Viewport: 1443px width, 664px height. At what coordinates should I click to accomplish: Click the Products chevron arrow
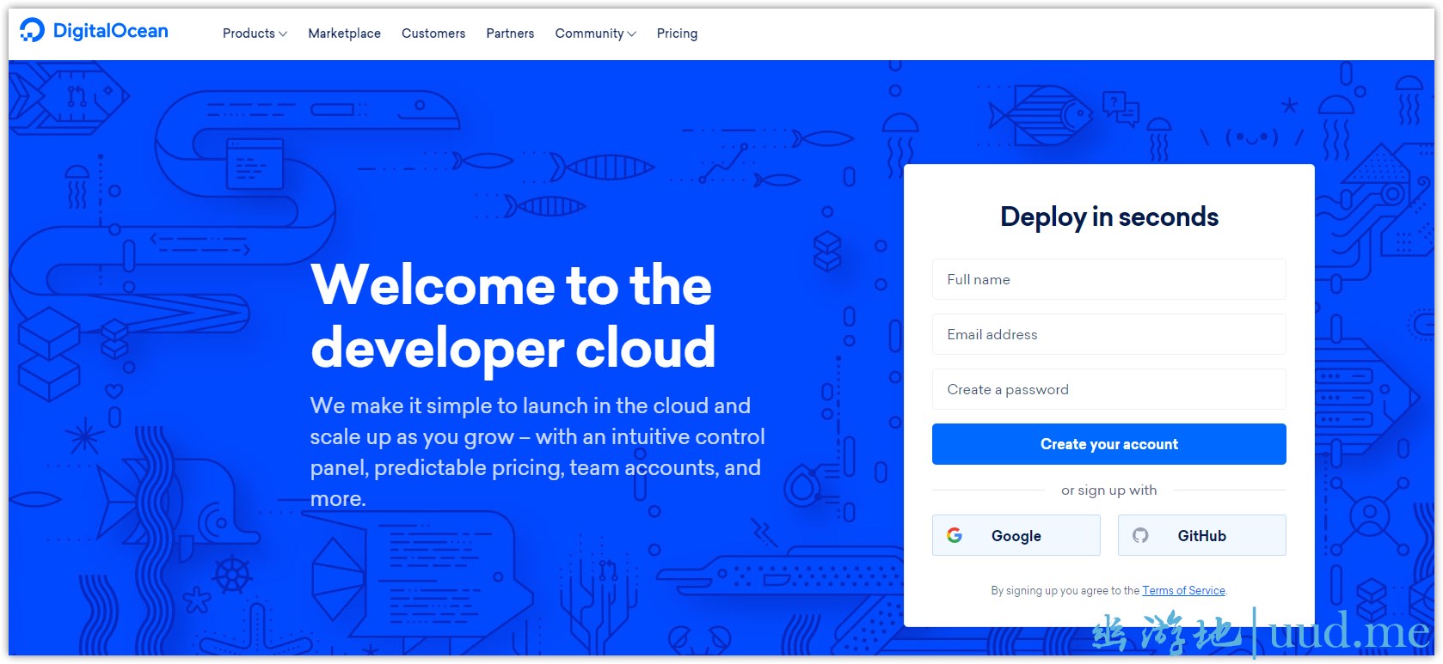283,34
